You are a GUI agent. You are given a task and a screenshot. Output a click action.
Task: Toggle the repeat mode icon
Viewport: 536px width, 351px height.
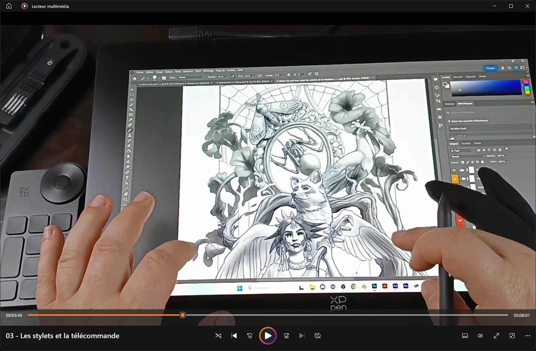[x=317, y=336]
